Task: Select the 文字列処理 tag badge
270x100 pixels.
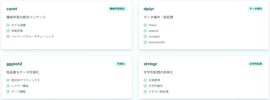Action: click(x=255, y=64)
